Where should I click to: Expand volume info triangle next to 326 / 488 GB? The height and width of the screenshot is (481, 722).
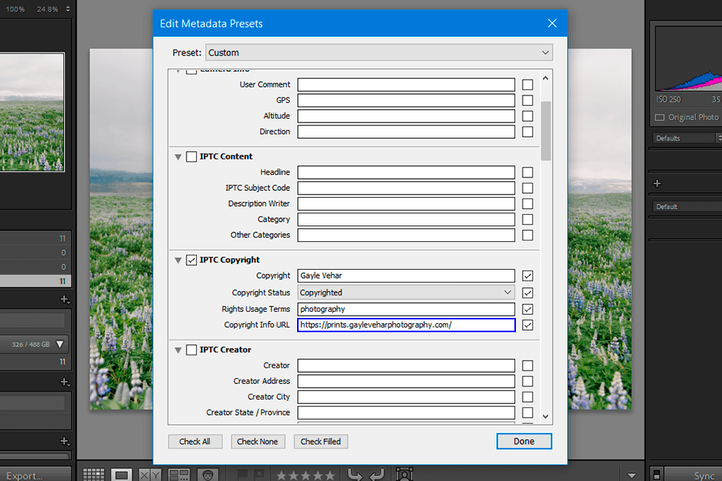tap(60, 344)
